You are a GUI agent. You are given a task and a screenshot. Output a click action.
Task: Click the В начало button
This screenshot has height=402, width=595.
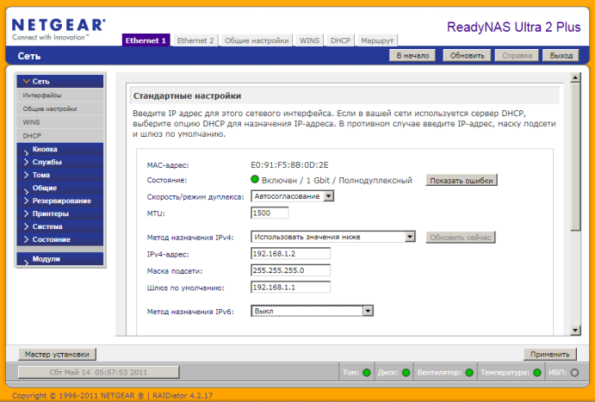[412, 56]
